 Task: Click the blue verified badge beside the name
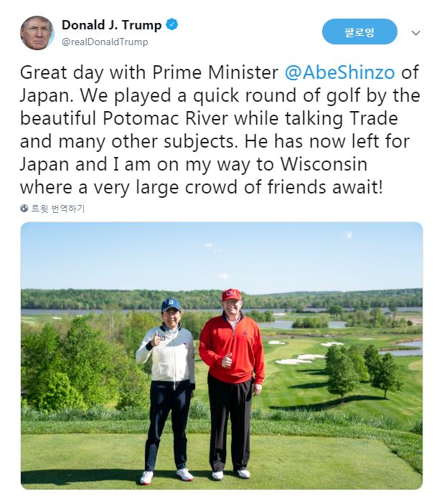[172, 25]
